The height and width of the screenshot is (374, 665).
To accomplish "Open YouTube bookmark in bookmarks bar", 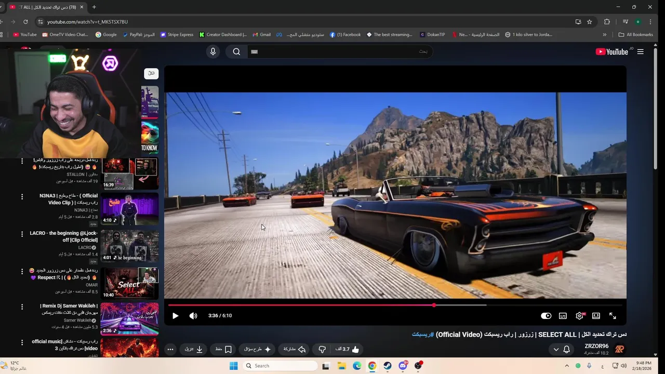I will 24,35.
